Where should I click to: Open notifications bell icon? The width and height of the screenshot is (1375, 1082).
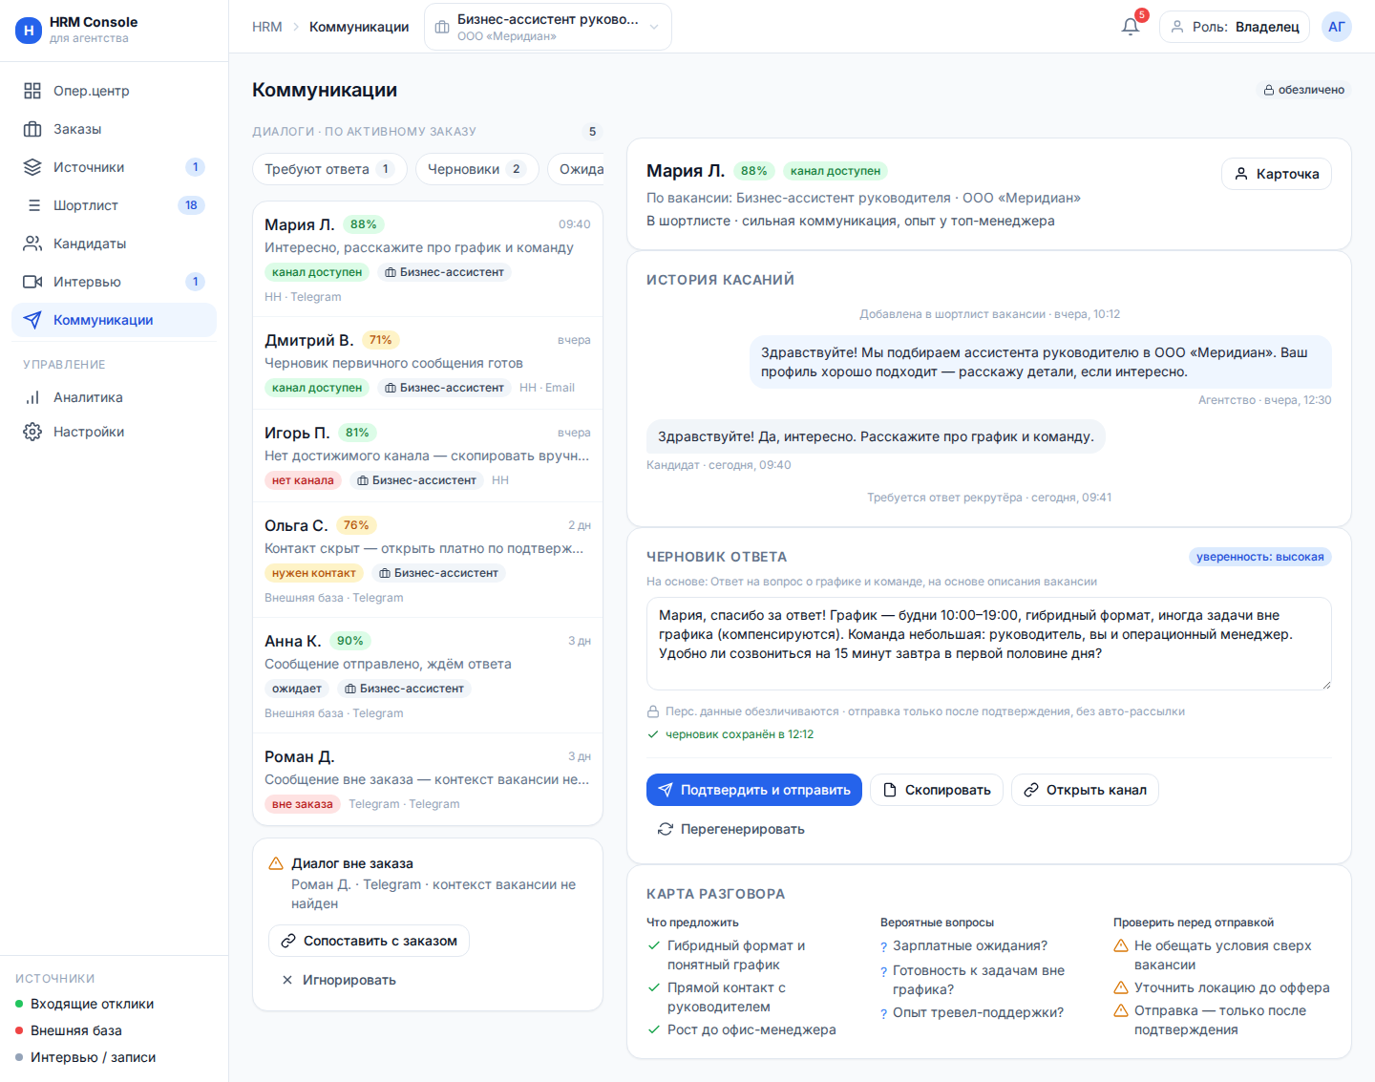1131,27
